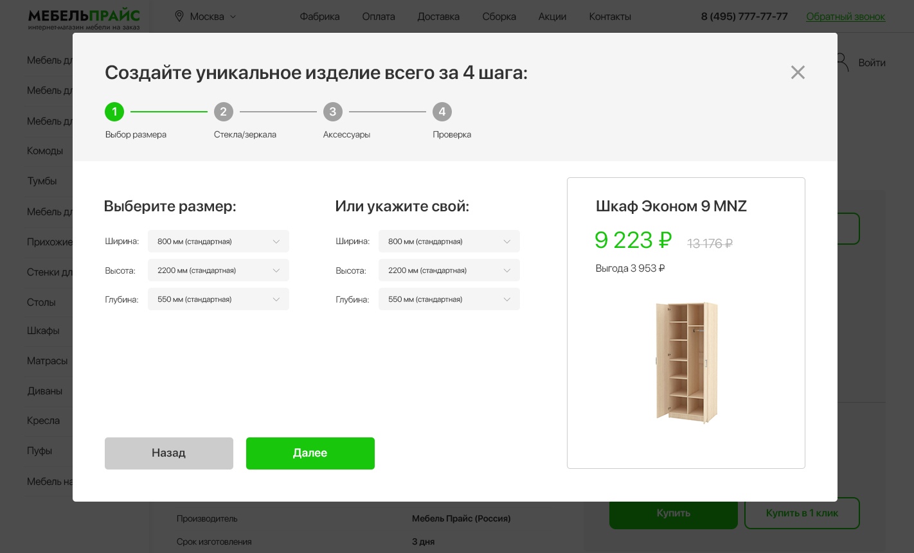Click the МебельПрайс logo
This screenshot has height=553, width=914.
pos(84,18)
